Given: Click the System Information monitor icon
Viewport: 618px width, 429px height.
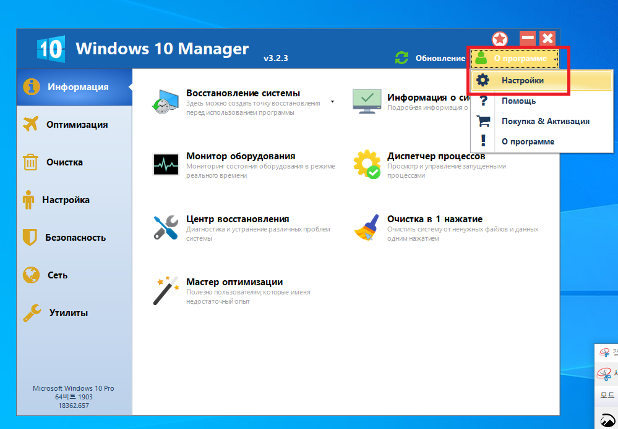Looking at the screenshot, I should 366,99.
